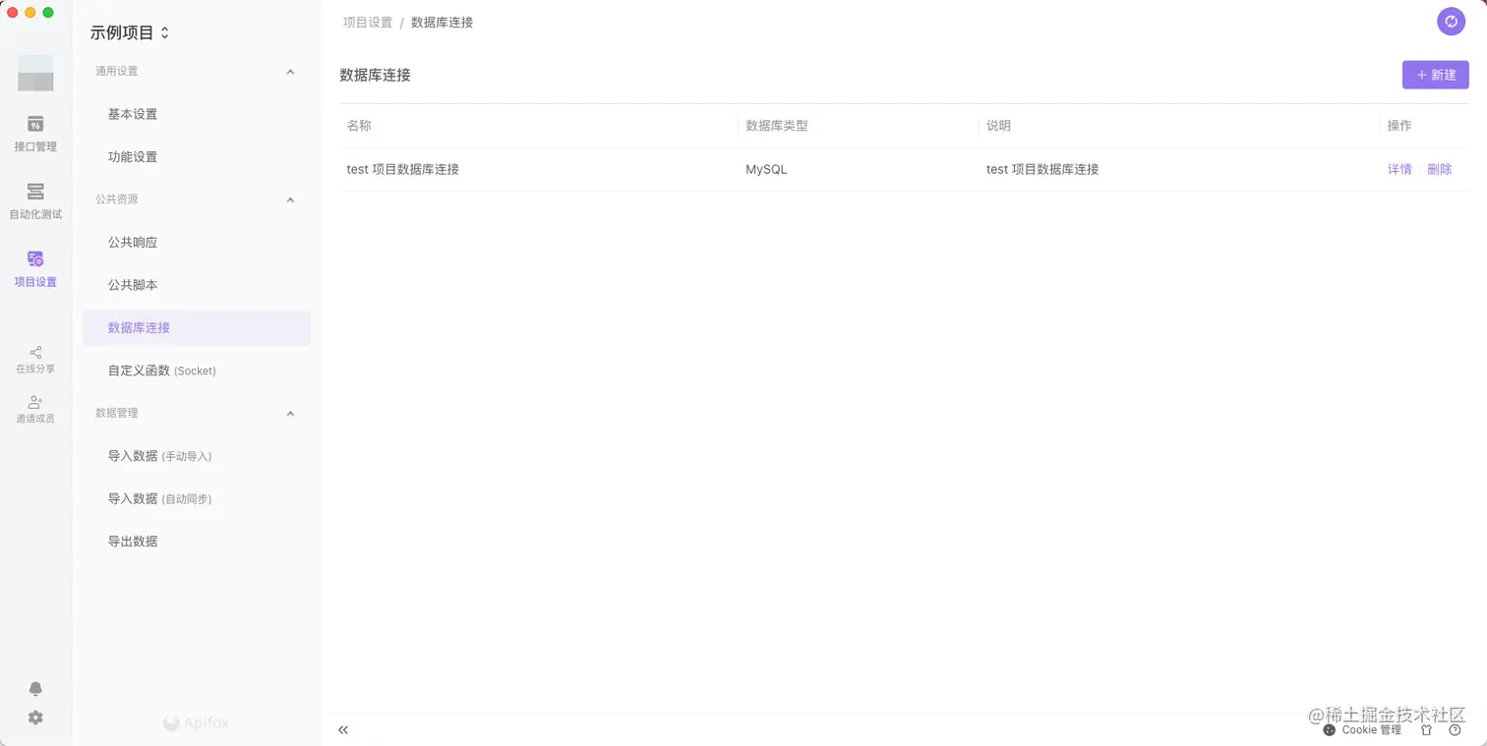Collapse the 数据管理 section
This screenshot has width=1487, height=746.
(x=290, y=413)
